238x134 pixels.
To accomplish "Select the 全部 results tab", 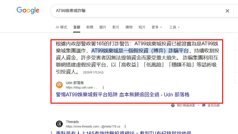I will (x=77, y=27).
